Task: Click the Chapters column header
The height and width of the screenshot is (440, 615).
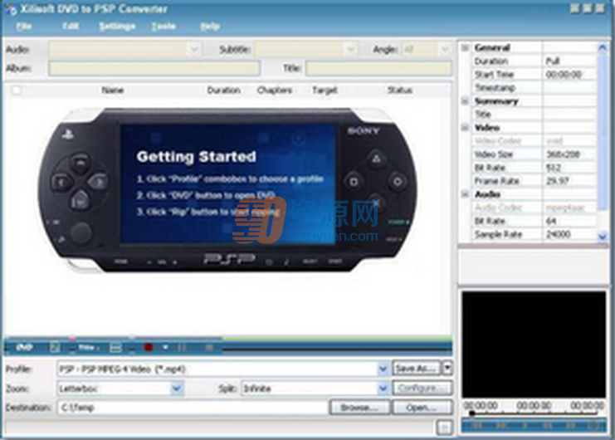Action: (x=275, y=90)
